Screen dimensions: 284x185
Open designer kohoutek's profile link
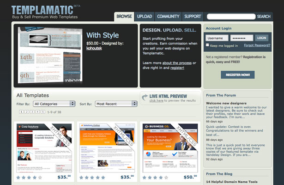pos(94,48)
